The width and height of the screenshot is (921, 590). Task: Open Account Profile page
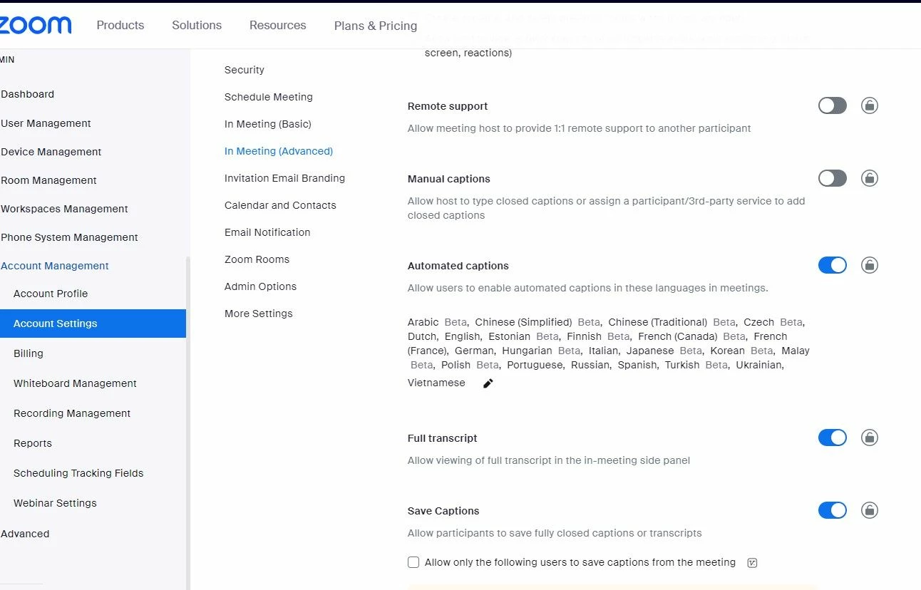[51, 294]
